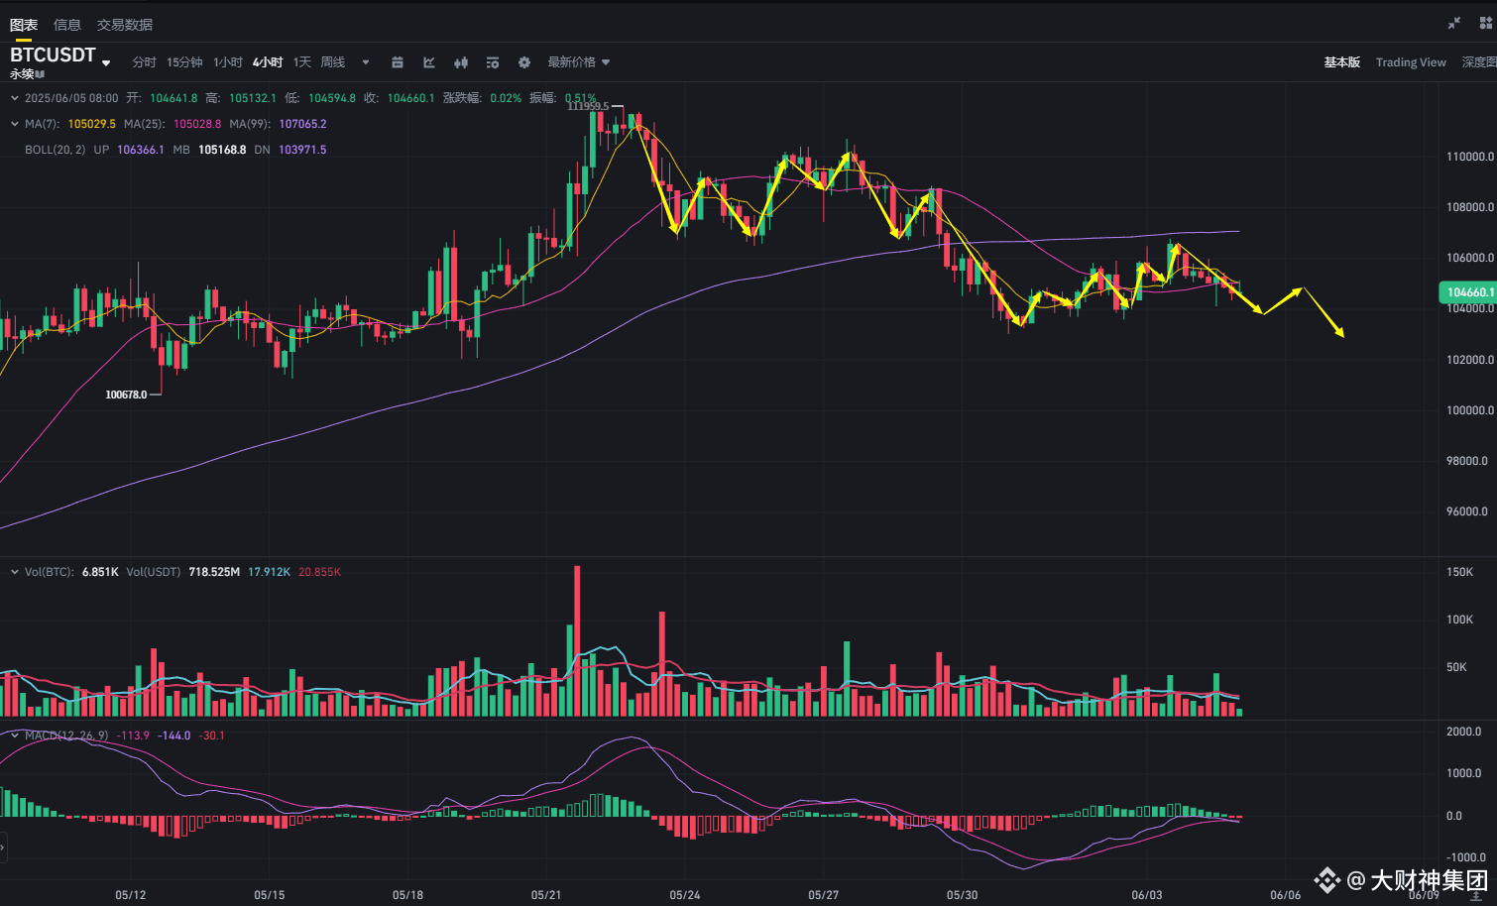Click the BTCUSDT symbol name
Viewport: 1497px width, 906px height.
pos(53,56)
